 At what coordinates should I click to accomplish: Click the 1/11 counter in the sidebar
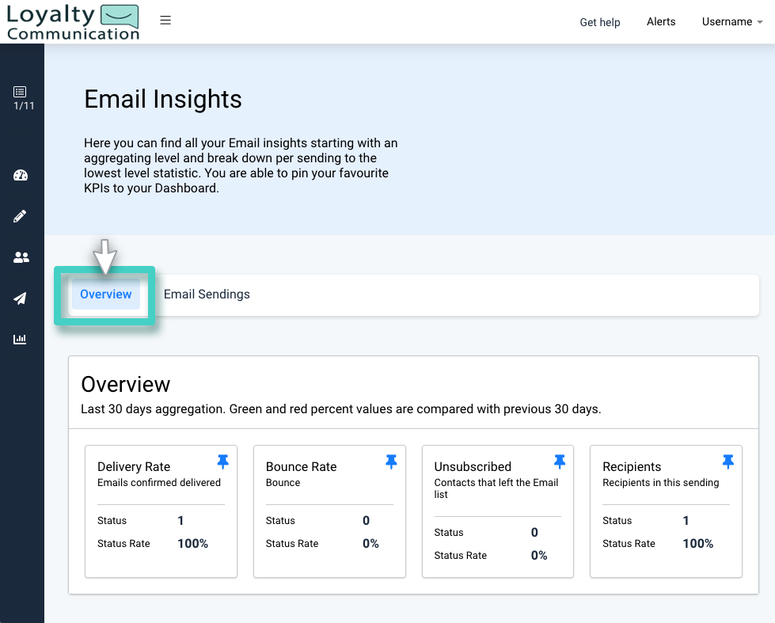pyautogui.click(x=21, y=104)
